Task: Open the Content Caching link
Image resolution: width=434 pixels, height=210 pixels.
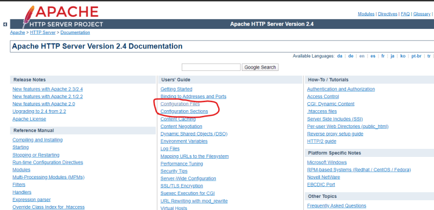Action: [178, 119]
